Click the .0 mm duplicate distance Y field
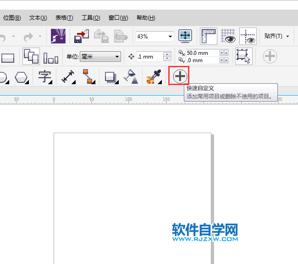The width and height of the screenshot is (298, 264). (203, 60)
